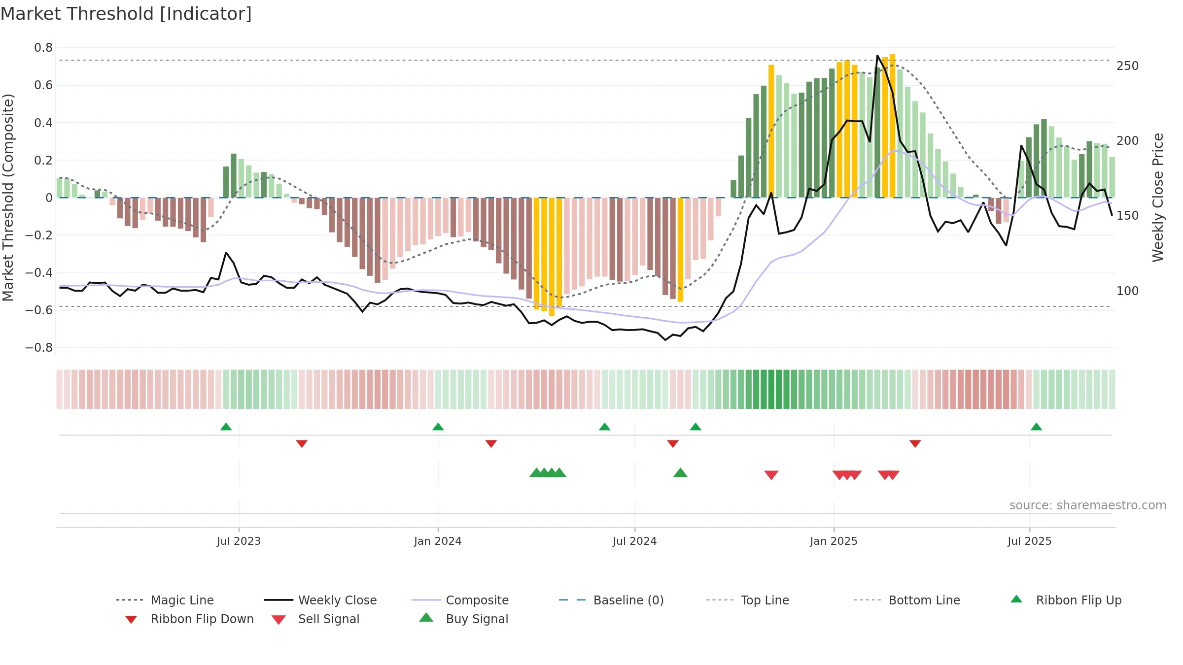The width and height of the screenshot is (1183, 665).
Task: Click the 100 right axis price label
Action: tap(1128, 291)
